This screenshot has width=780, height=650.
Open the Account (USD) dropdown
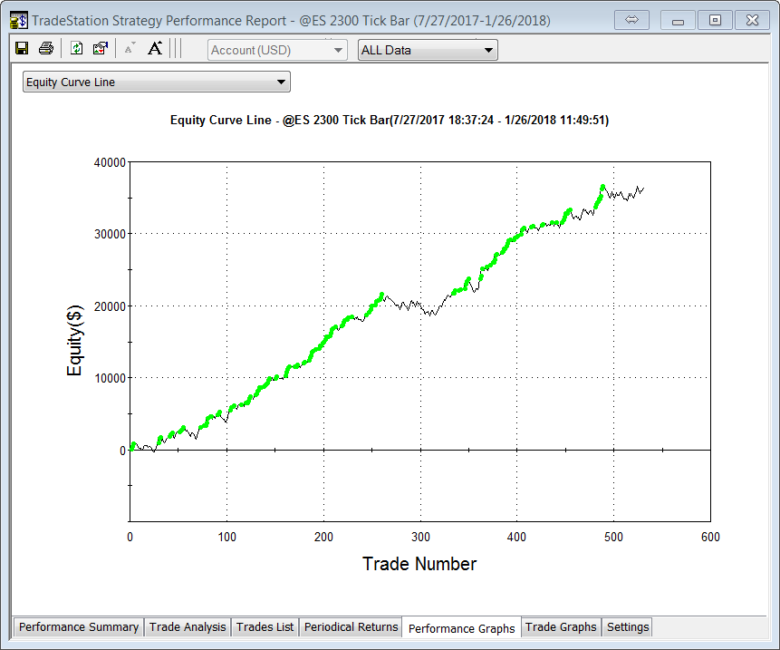coord(277,50)
